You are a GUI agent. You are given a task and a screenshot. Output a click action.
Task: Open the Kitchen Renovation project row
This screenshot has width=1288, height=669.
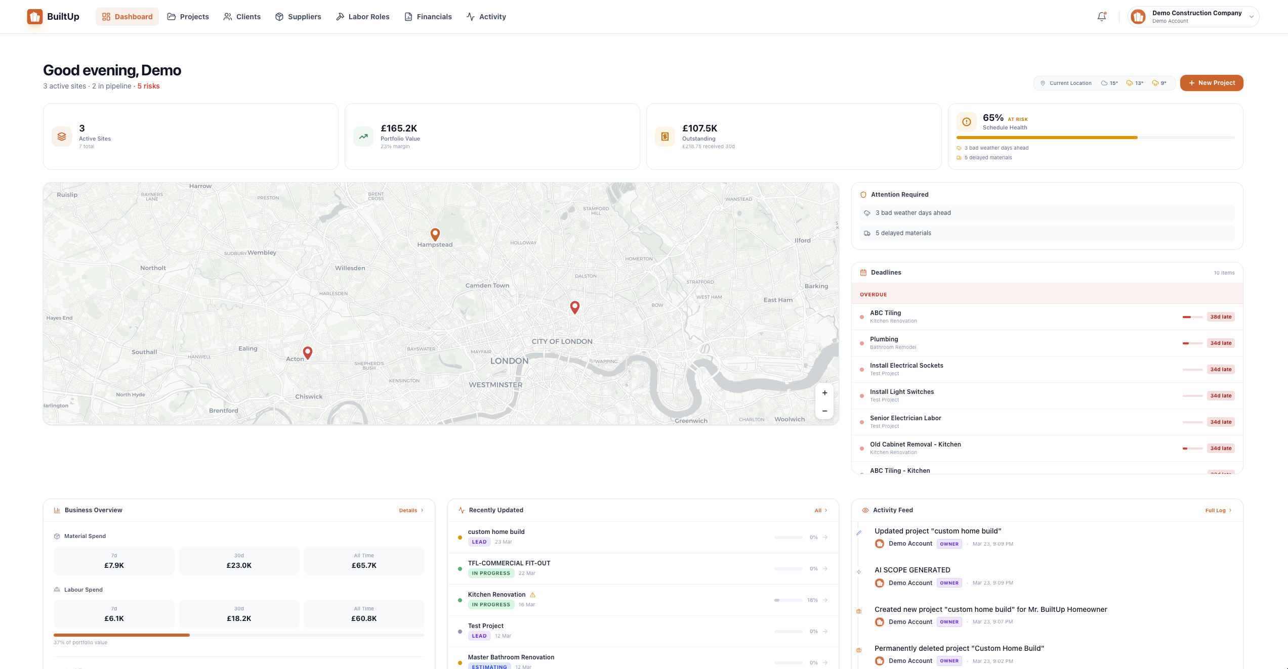pyautogui.click(x=643, y=600)
